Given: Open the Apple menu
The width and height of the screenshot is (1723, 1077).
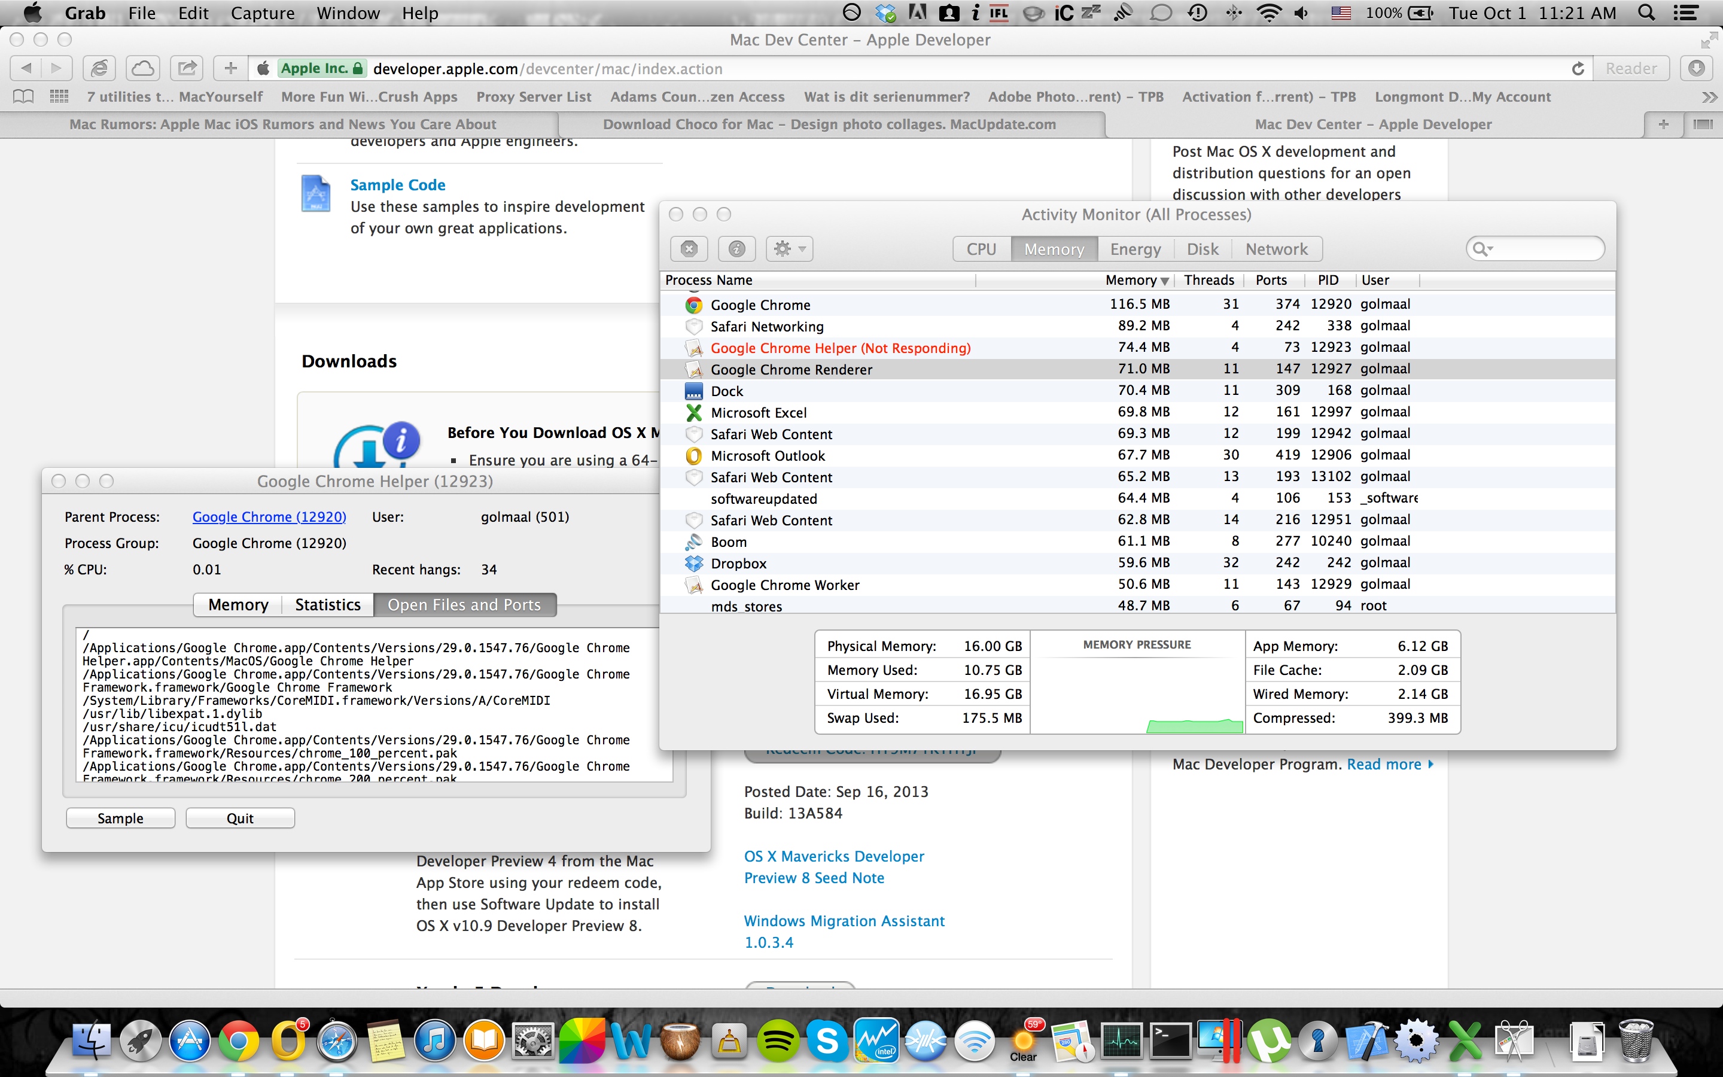Looking at the screenshot, I should pyautogui.click(x=32, y=13).
